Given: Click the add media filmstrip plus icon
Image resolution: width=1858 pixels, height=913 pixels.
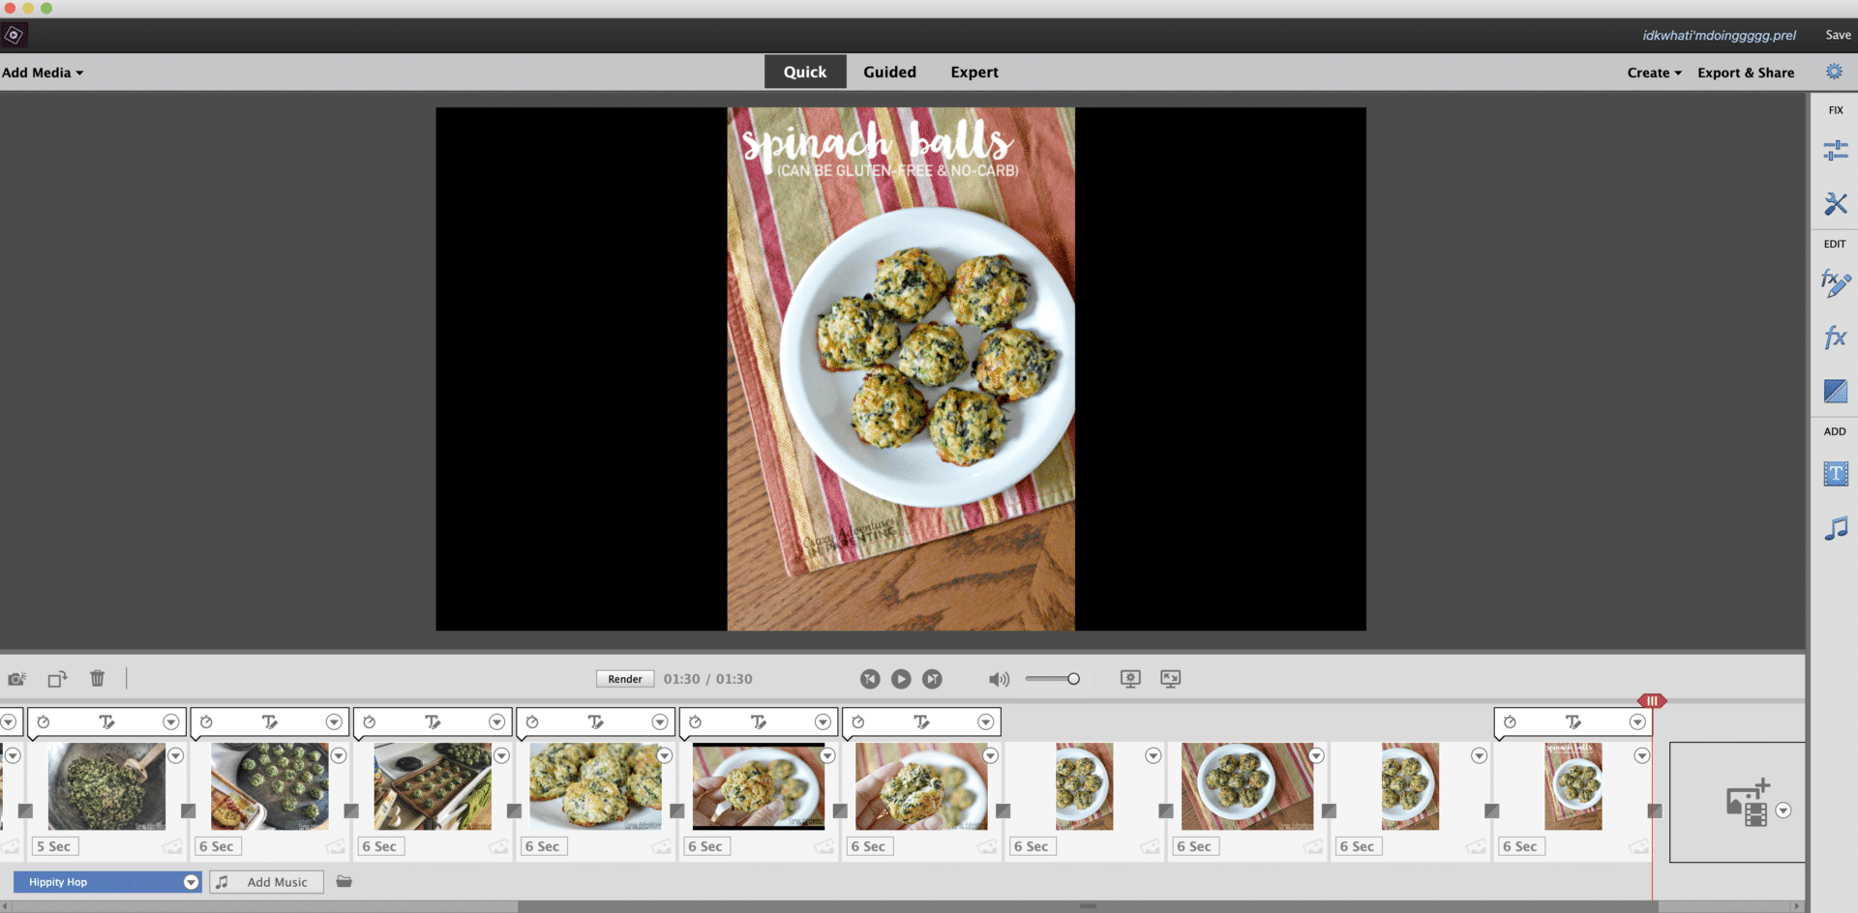Looking at the screenshot, I should [1748, 803].
